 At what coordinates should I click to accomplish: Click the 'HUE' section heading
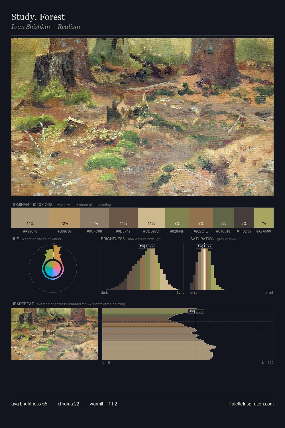click(x=15, y=239)
